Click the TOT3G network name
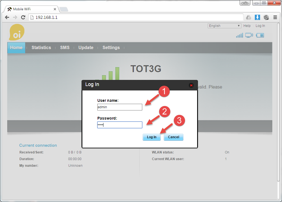This screenshot has width=282, height=202. coord(146,69)
